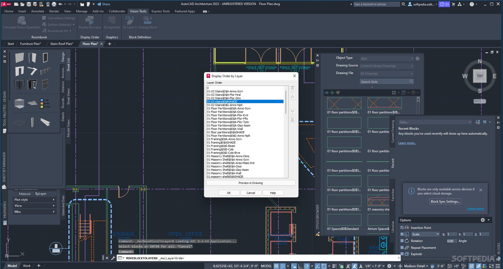Open the Drawing Source dropdown
Viewport: 503px width, 269px height.
[387, 66]
